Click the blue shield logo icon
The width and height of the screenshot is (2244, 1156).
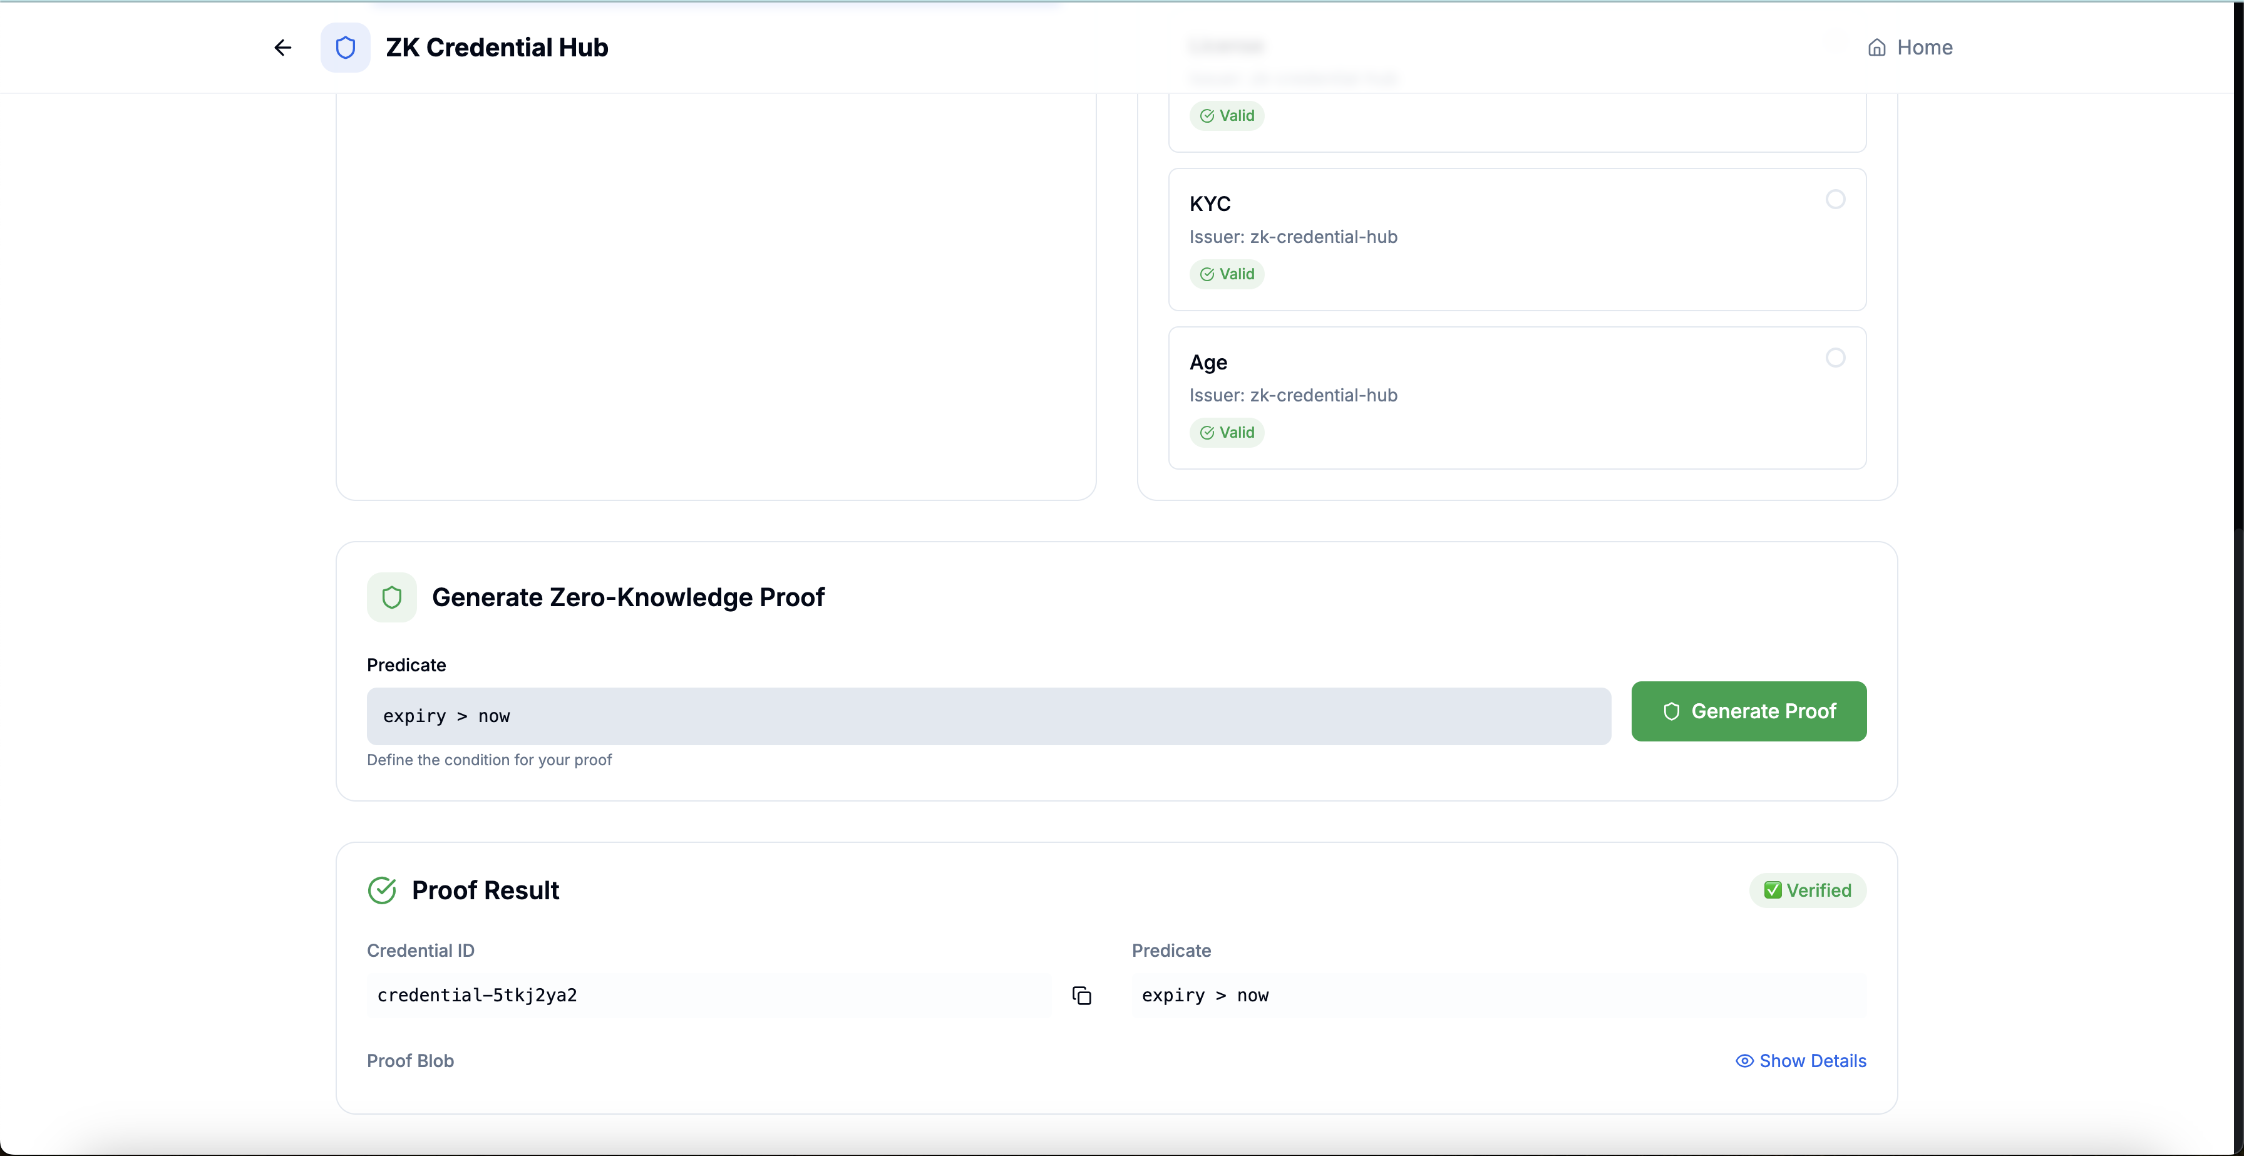pyautogui.click(x=345, y=47)
